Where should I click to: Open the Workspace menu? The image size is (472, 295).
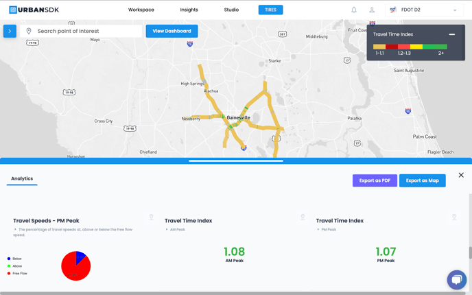tap(141, 10)
